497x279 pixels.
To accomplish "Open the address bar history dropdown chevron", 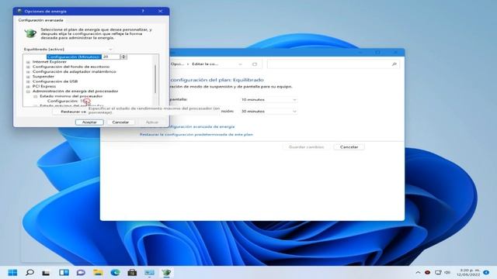I will (x=240, y=64).
